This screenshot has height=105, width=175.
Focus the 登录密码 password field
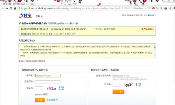48,82
